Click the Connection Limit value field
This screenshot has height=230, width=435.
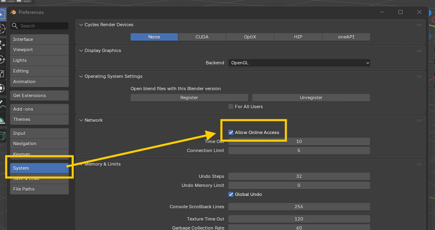(x=299, y=150)
